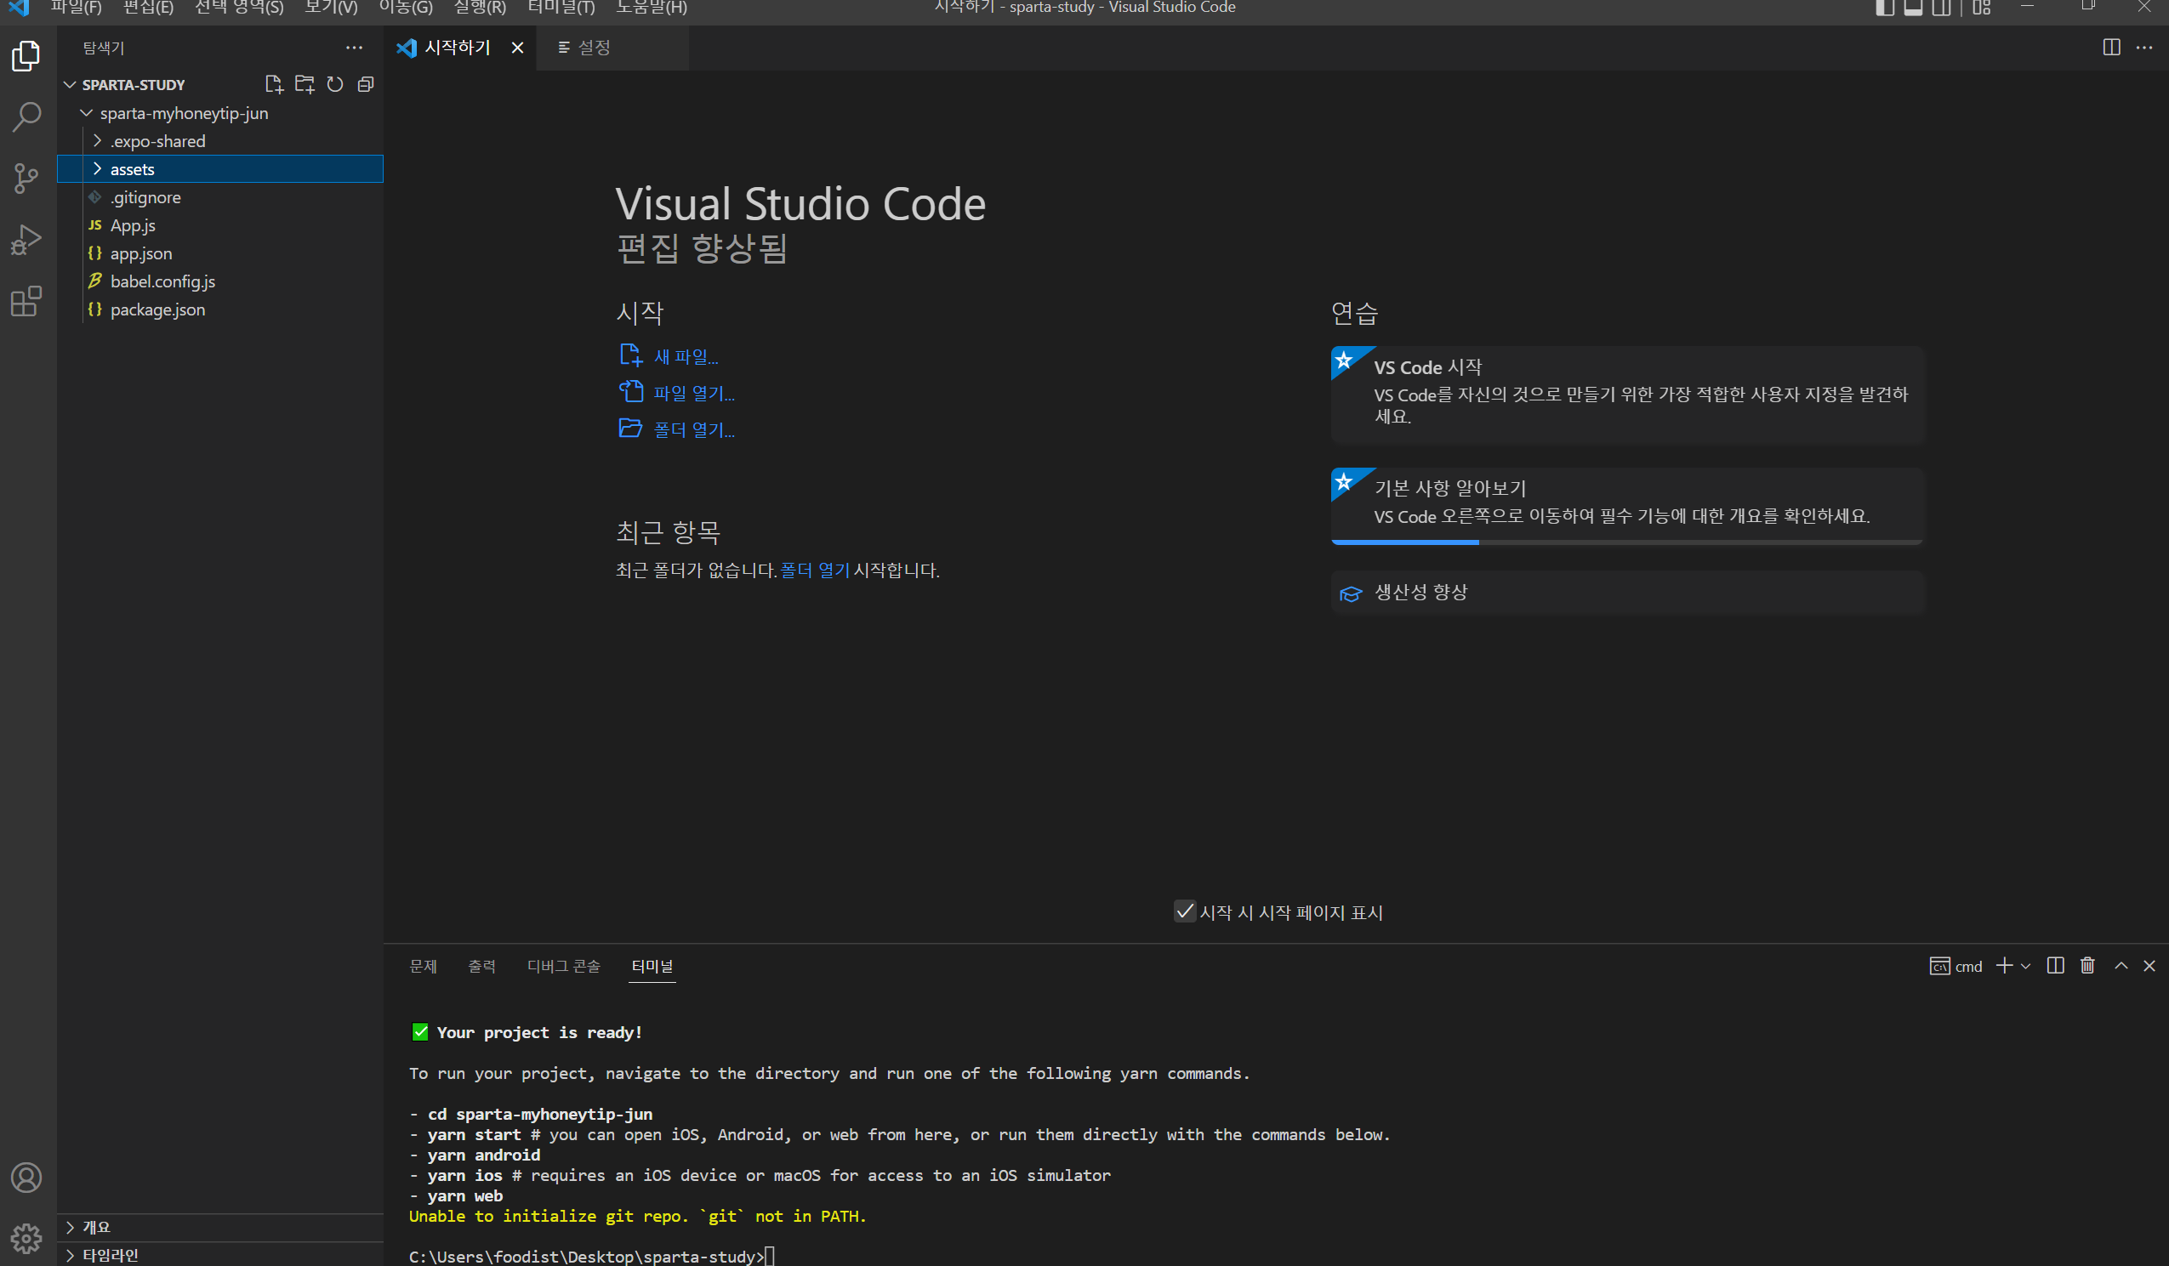Open the Accounts icon in activity bar
The width and height of the screenshot is (2169, 1266).
point(26,1178)
